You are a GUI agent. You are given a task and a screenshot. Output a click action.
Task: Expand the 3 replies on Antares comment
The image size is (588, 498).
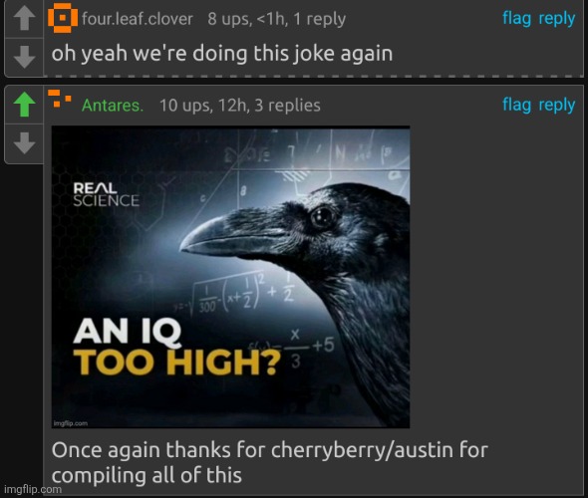[287, 106]
